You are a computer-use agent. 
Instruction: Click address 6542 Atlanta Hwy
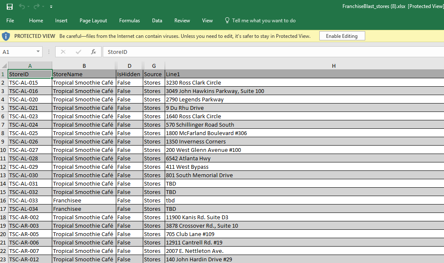188,158
